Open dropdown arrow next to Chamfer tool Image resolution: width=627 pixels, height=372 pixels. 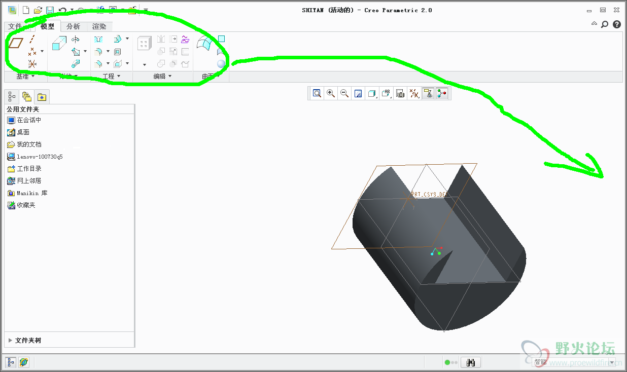point(108,64)
